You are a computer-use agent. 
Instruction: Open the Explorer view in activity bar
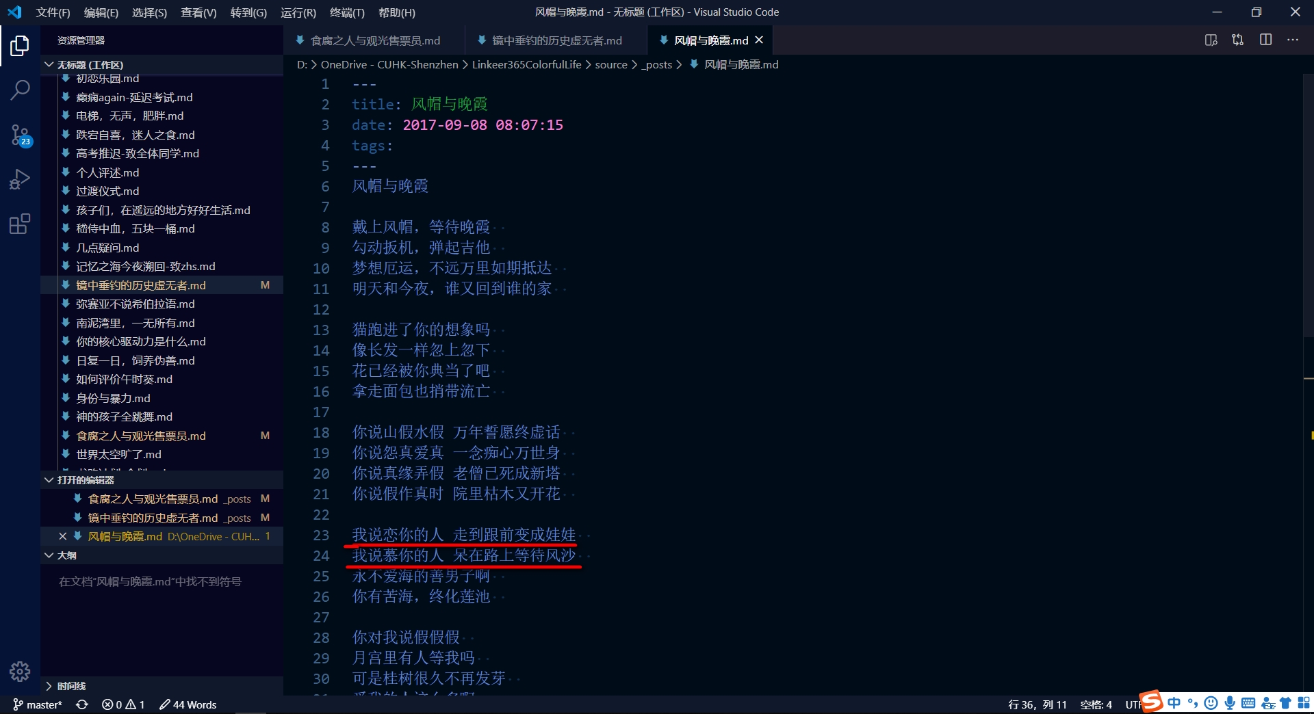(x=20, y=47)
